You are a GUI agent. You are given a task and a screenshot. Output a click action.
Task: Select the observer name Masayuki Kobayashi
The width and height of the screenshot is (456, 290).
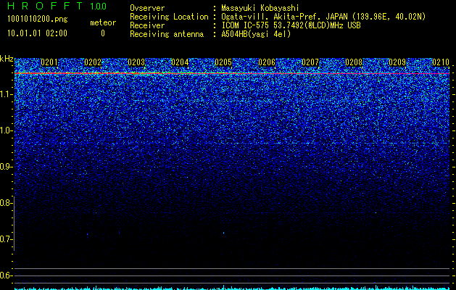[260, 8]
